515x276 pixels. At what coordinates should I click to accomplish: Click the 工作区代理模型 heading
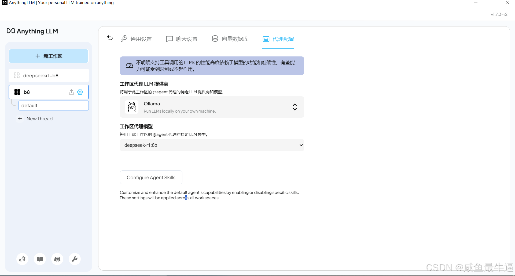(x=136, y=126)
